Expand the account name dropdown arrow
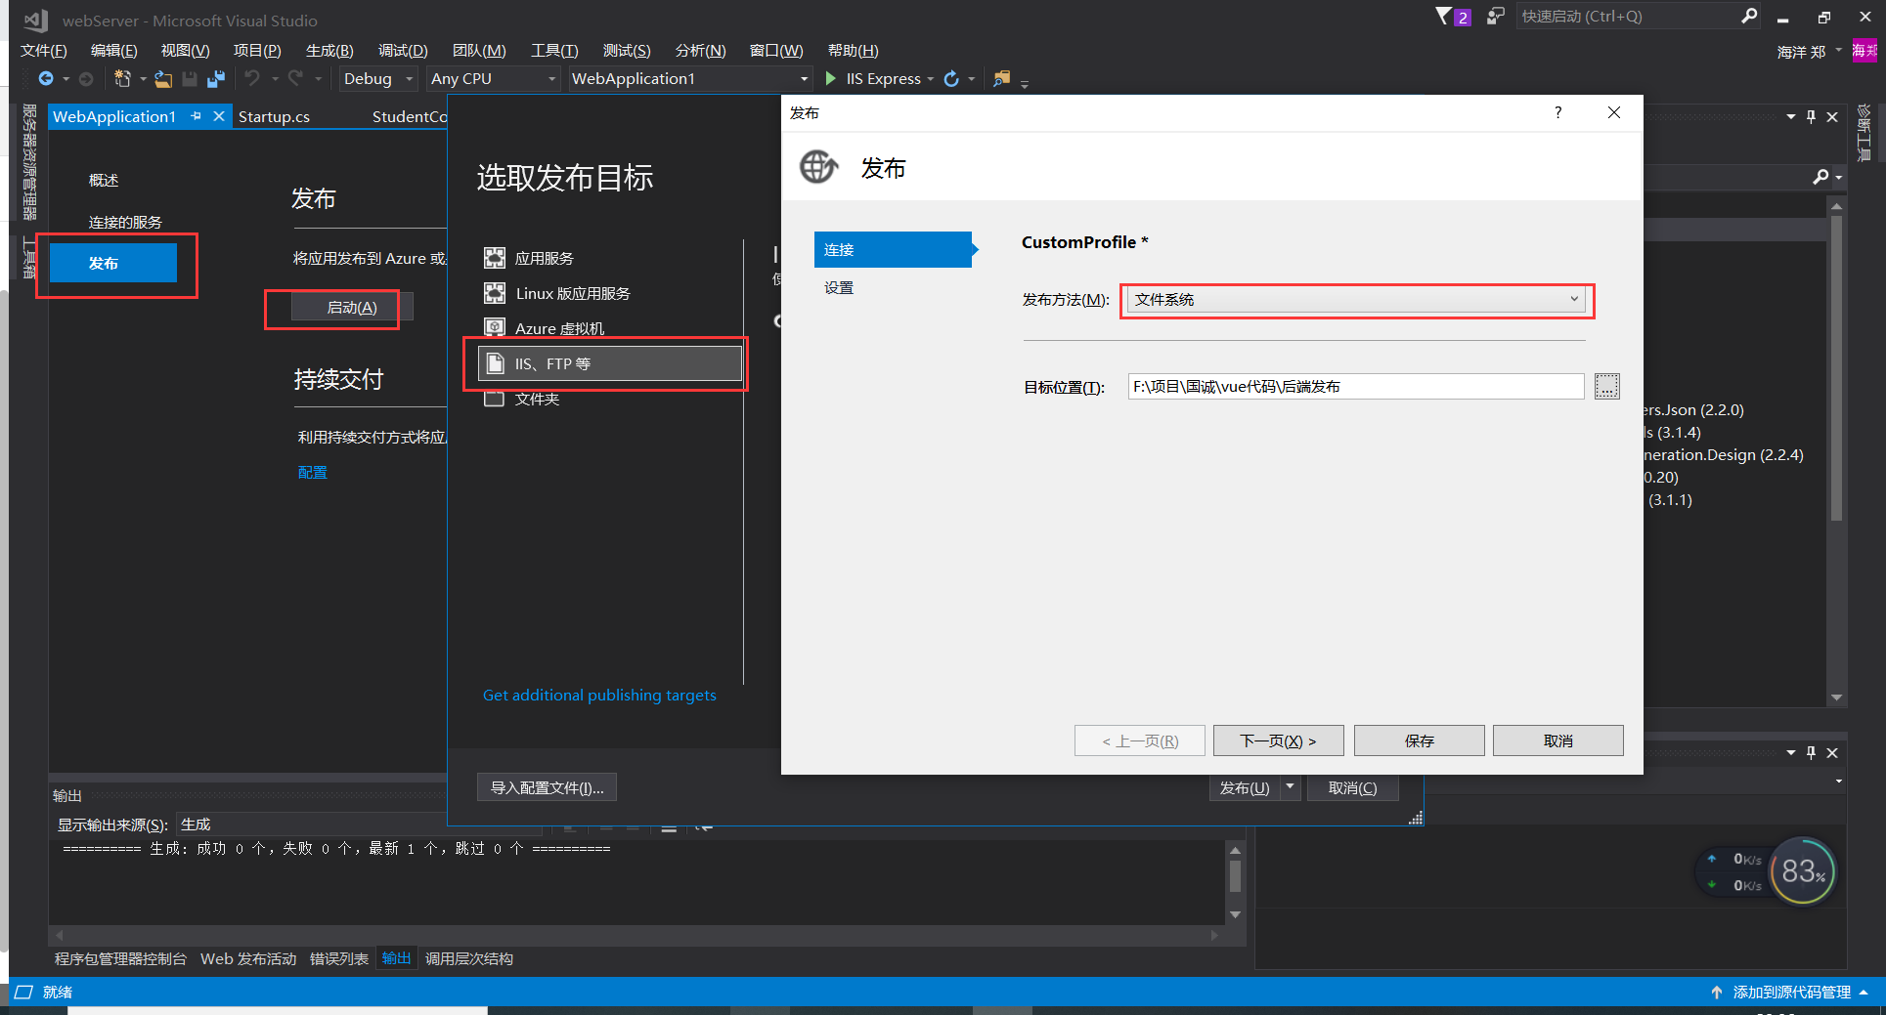 pyautogui.click(x=1839, y=51)
